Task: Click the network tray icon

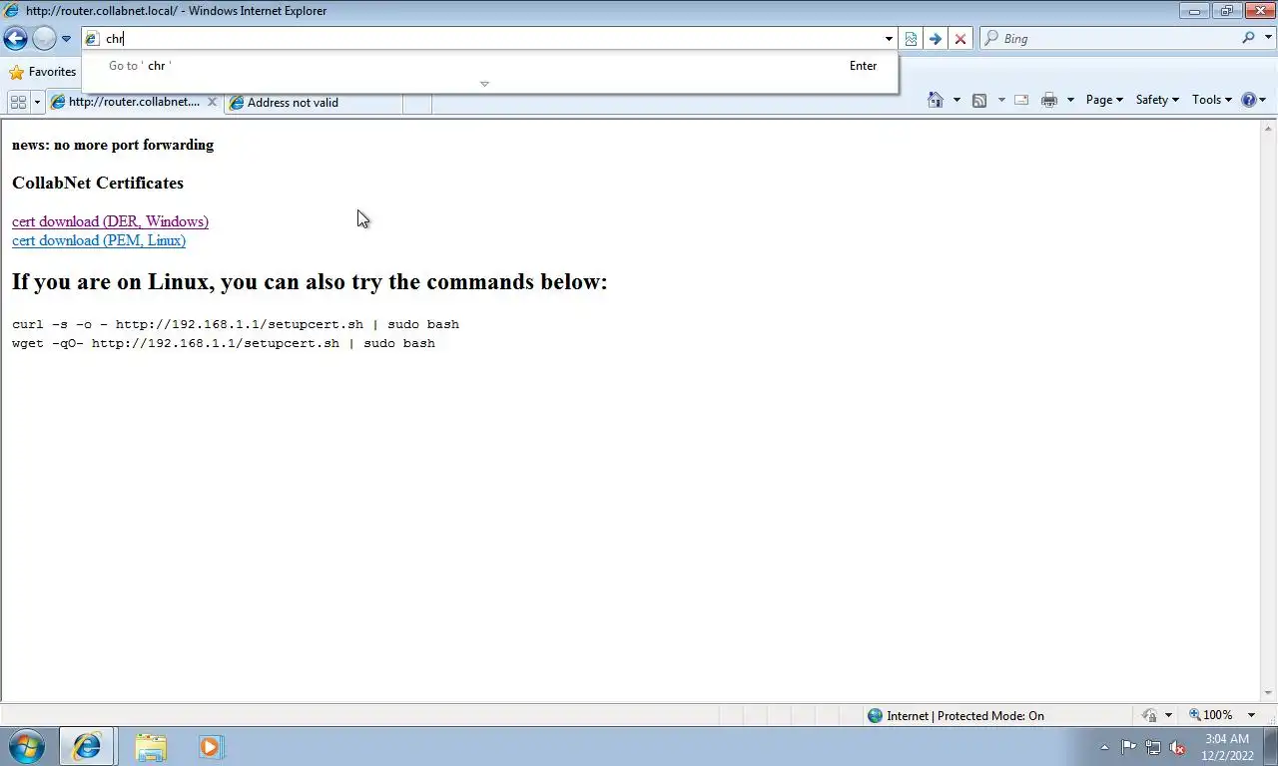Action: point(1153,747)
